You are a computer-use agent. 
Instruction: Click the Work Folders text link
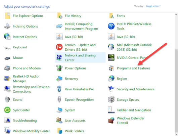75,131
